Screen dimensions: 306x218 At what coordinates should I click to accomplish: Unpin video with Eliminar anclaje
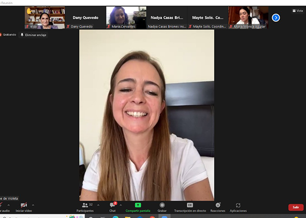click(x=33, y=35)
